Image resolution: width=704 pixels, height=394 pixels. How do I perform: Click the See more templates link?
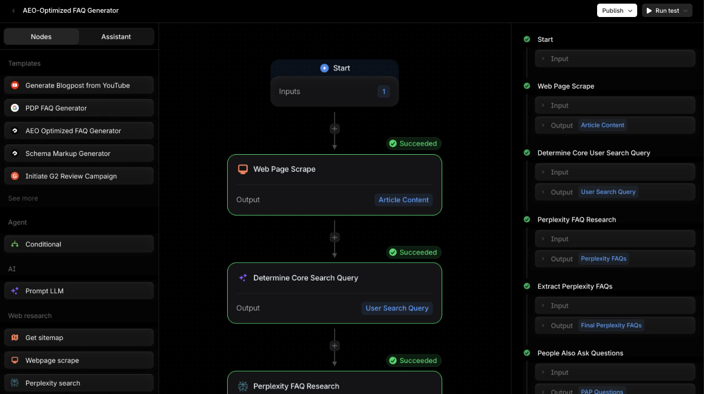click(x=23, y=199)
